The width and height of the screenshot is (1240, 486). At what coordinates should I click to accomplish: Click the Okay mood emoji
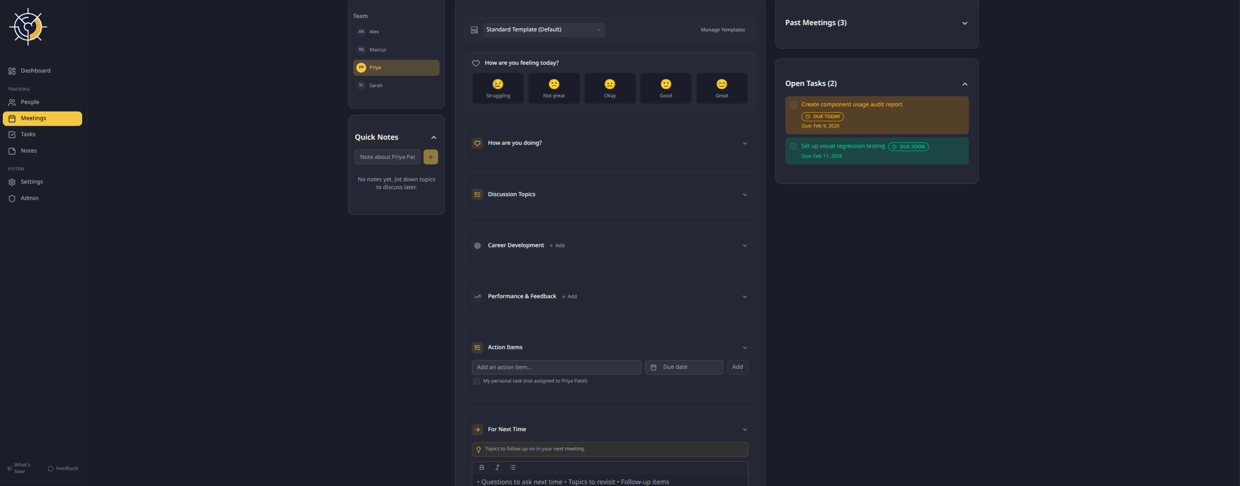610,88
